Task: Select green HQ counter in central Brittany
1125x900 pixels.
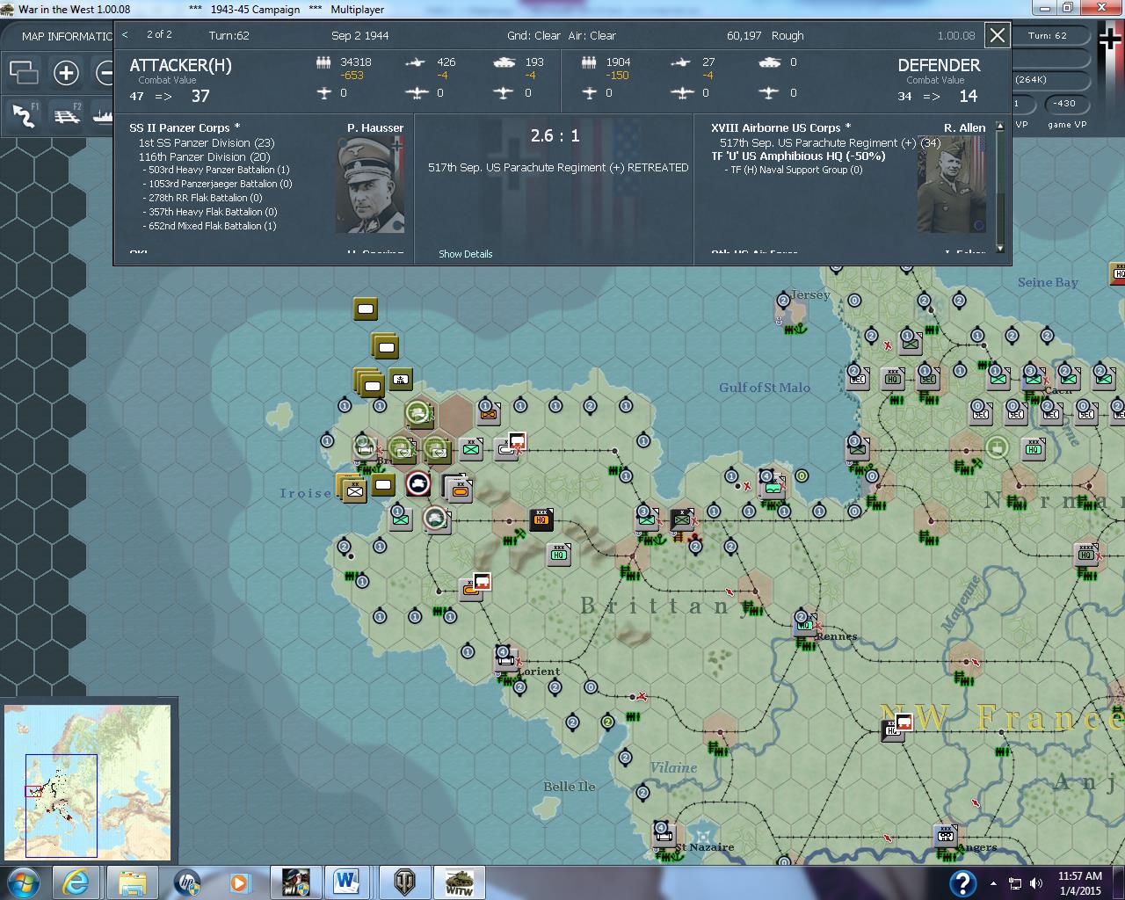Action: (558, 554)
